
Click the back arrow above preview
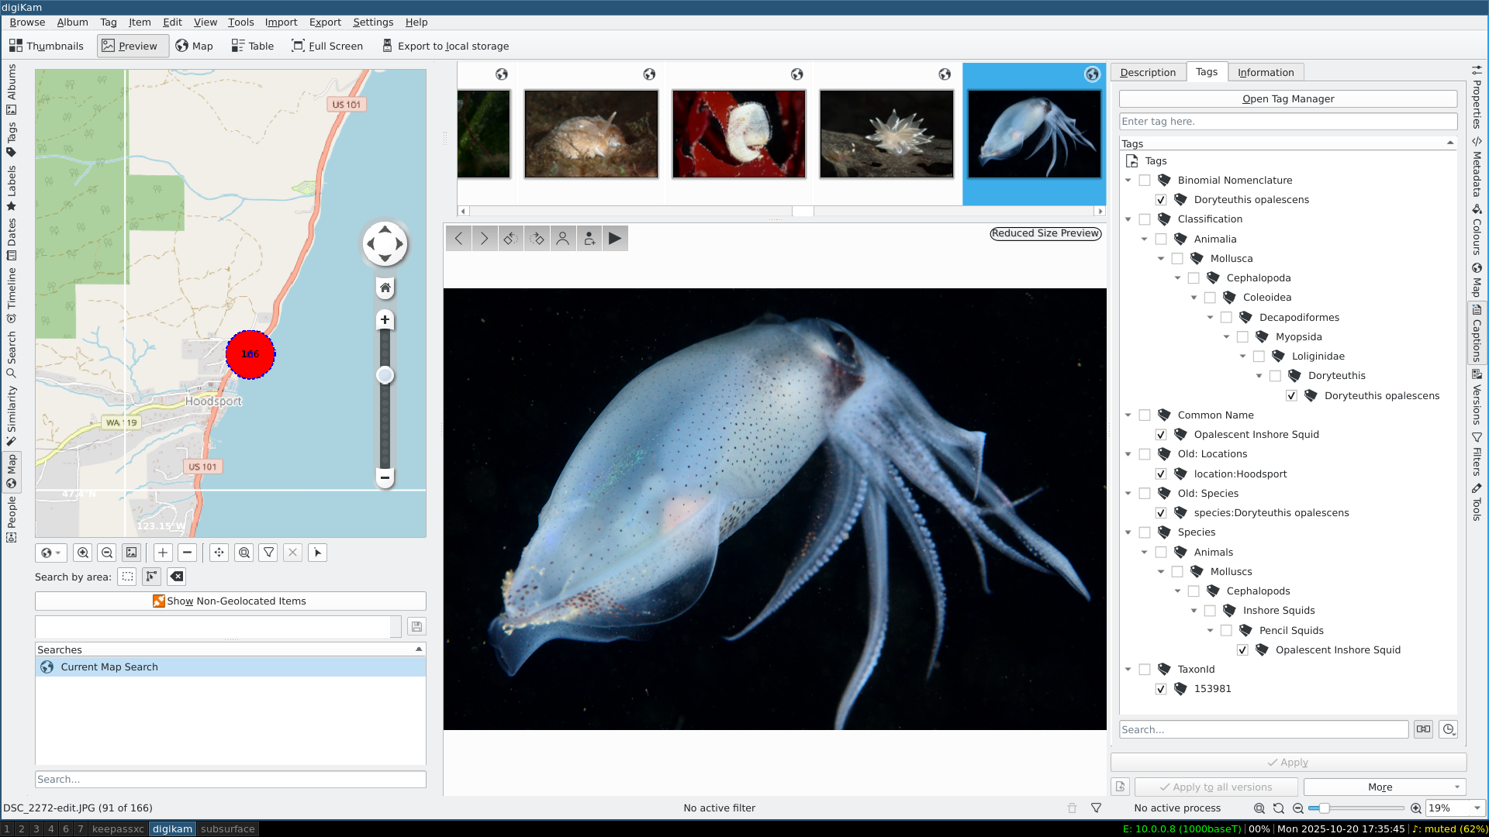[458, 239]
